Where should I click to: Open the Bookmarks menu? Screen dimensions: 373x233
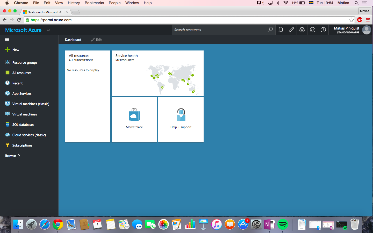tap(94, 3)
